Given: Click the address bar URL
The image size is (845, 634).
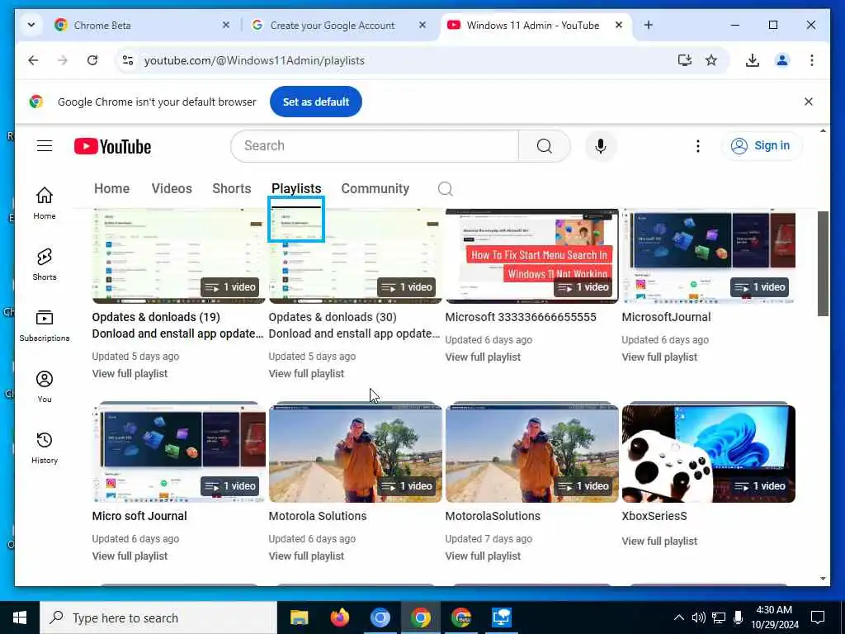Looking at the screenshot, I should [x=254, y=60].
